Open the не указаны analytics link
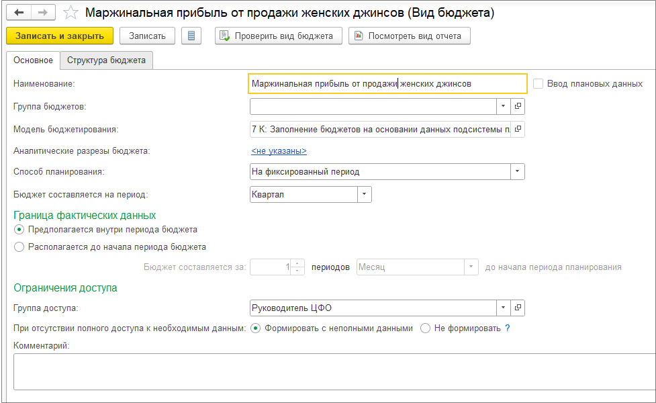 279,151
